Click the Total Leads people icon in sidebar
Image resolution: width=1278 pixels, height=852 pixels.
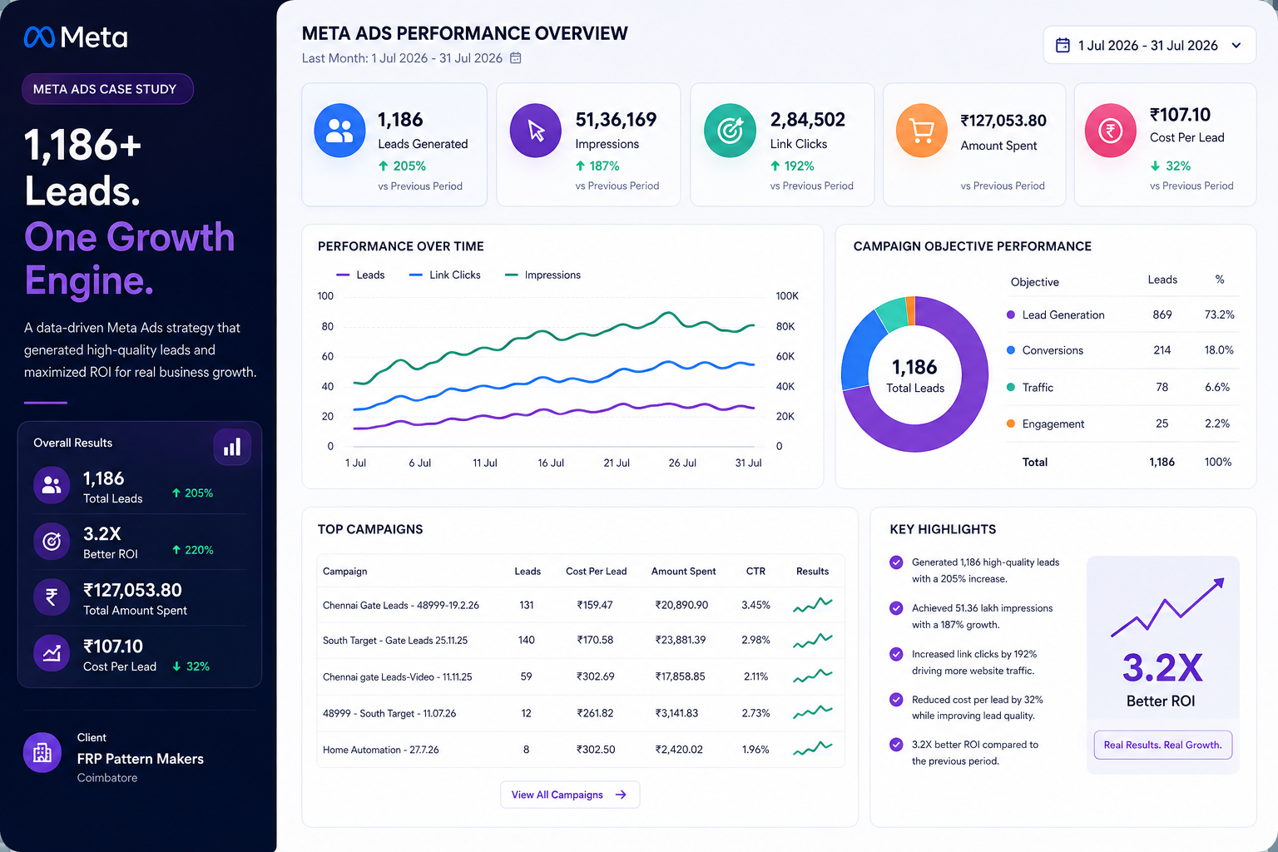point(52,485)
